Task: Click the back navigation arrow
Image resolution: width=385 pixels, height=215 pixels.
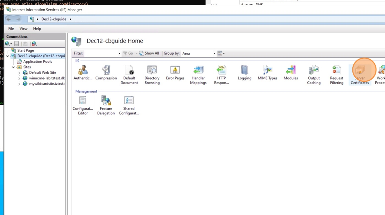Action: 9,19
